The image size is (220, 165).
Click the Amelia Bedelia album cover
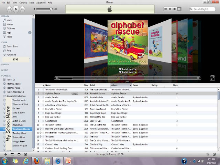(x=160, y=41)
